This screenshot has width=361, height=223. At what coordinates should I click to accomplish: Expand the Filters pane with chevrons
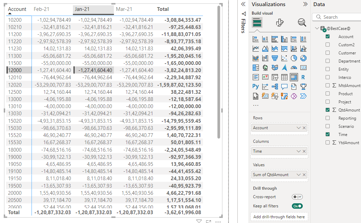(243, 4)
